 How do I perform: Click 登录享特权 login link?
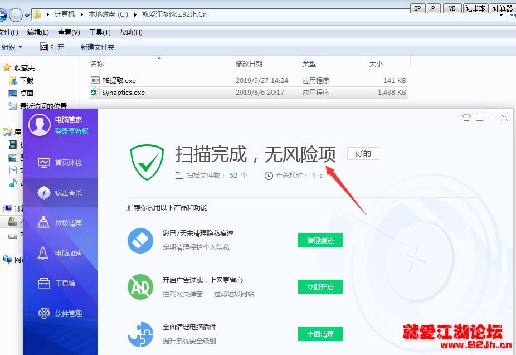tap(72, 132)
